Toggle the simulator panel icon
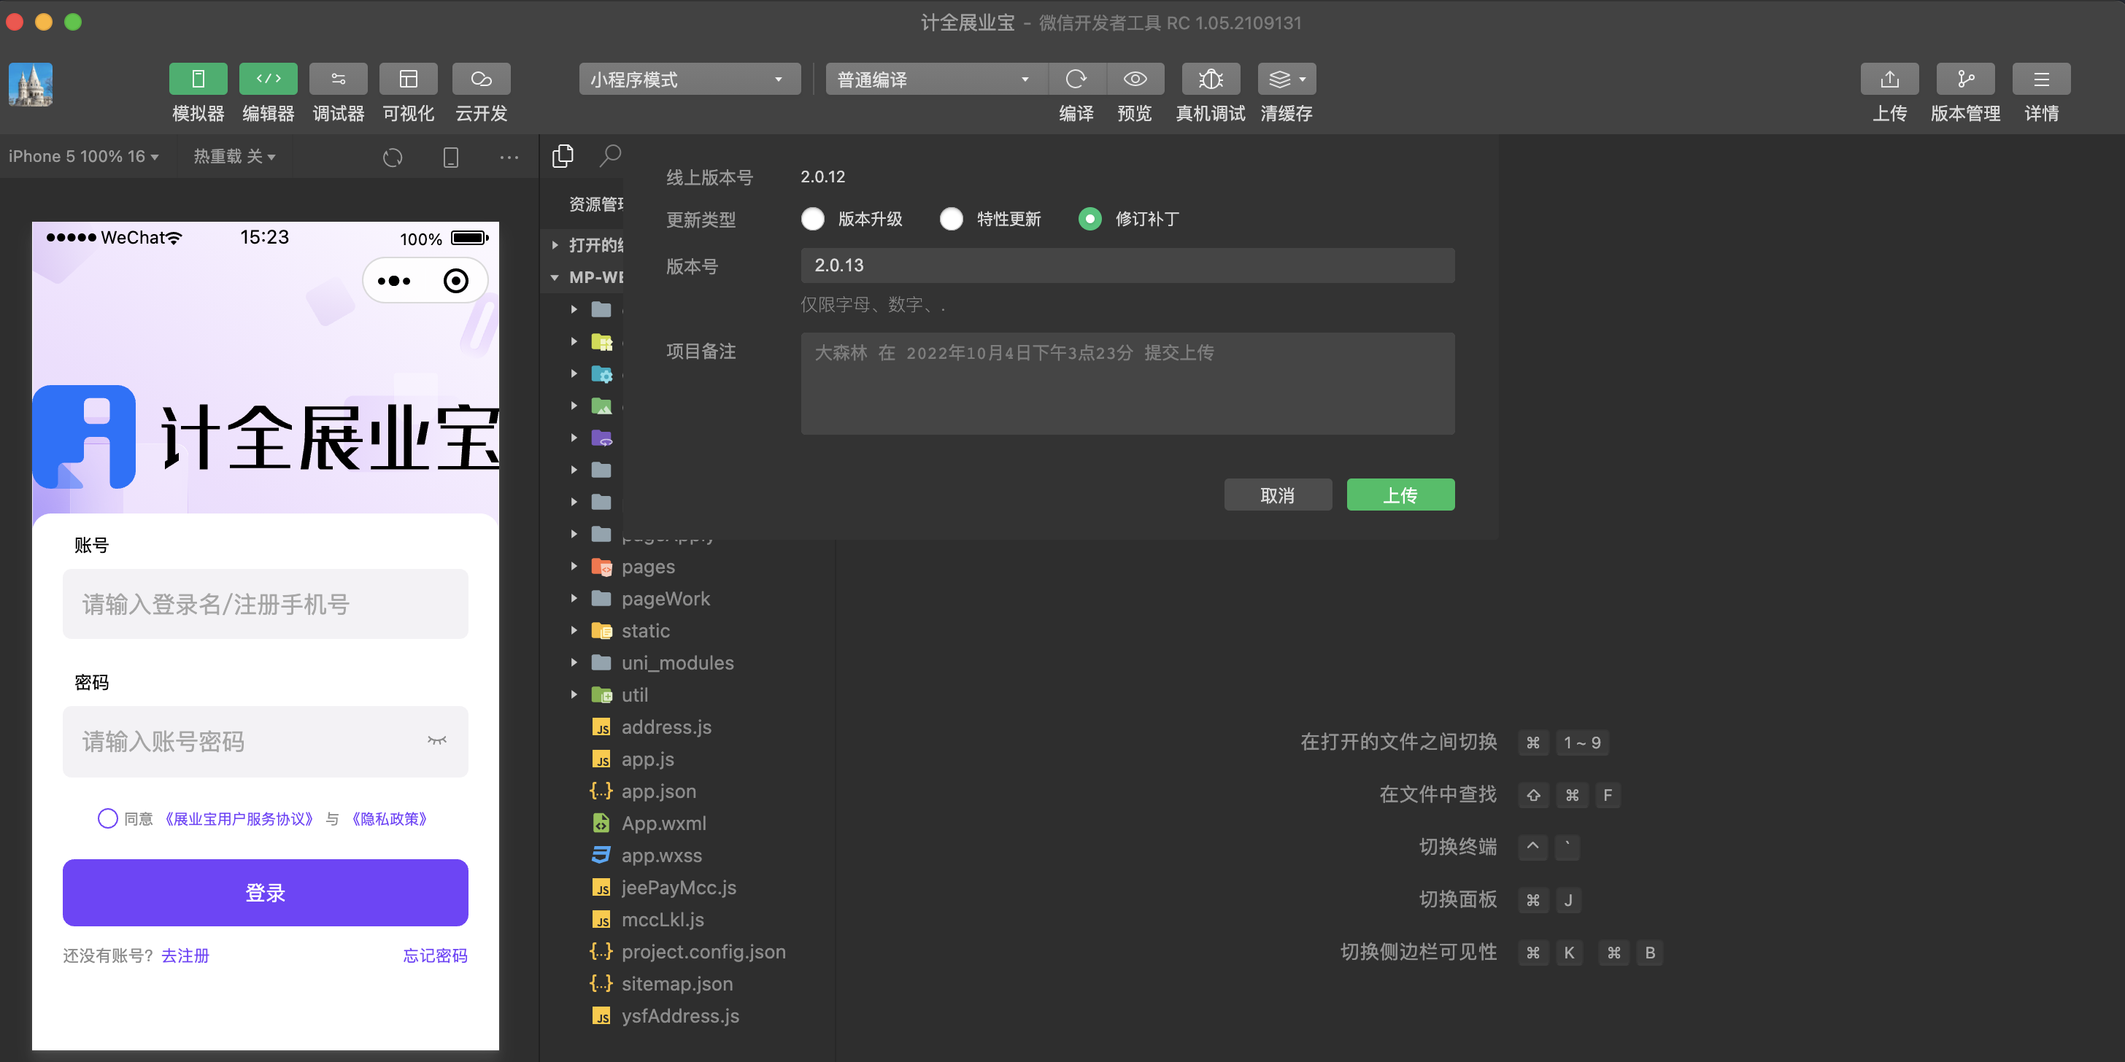The width and height of the screenshot is (2125, 1062). click(198, 80)
